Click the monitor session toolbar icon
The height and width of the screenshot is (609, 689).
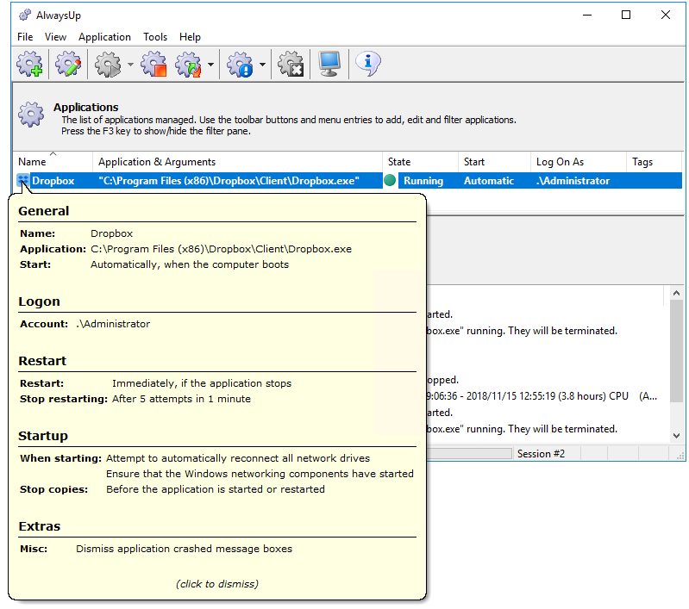(x=329, y=64)
